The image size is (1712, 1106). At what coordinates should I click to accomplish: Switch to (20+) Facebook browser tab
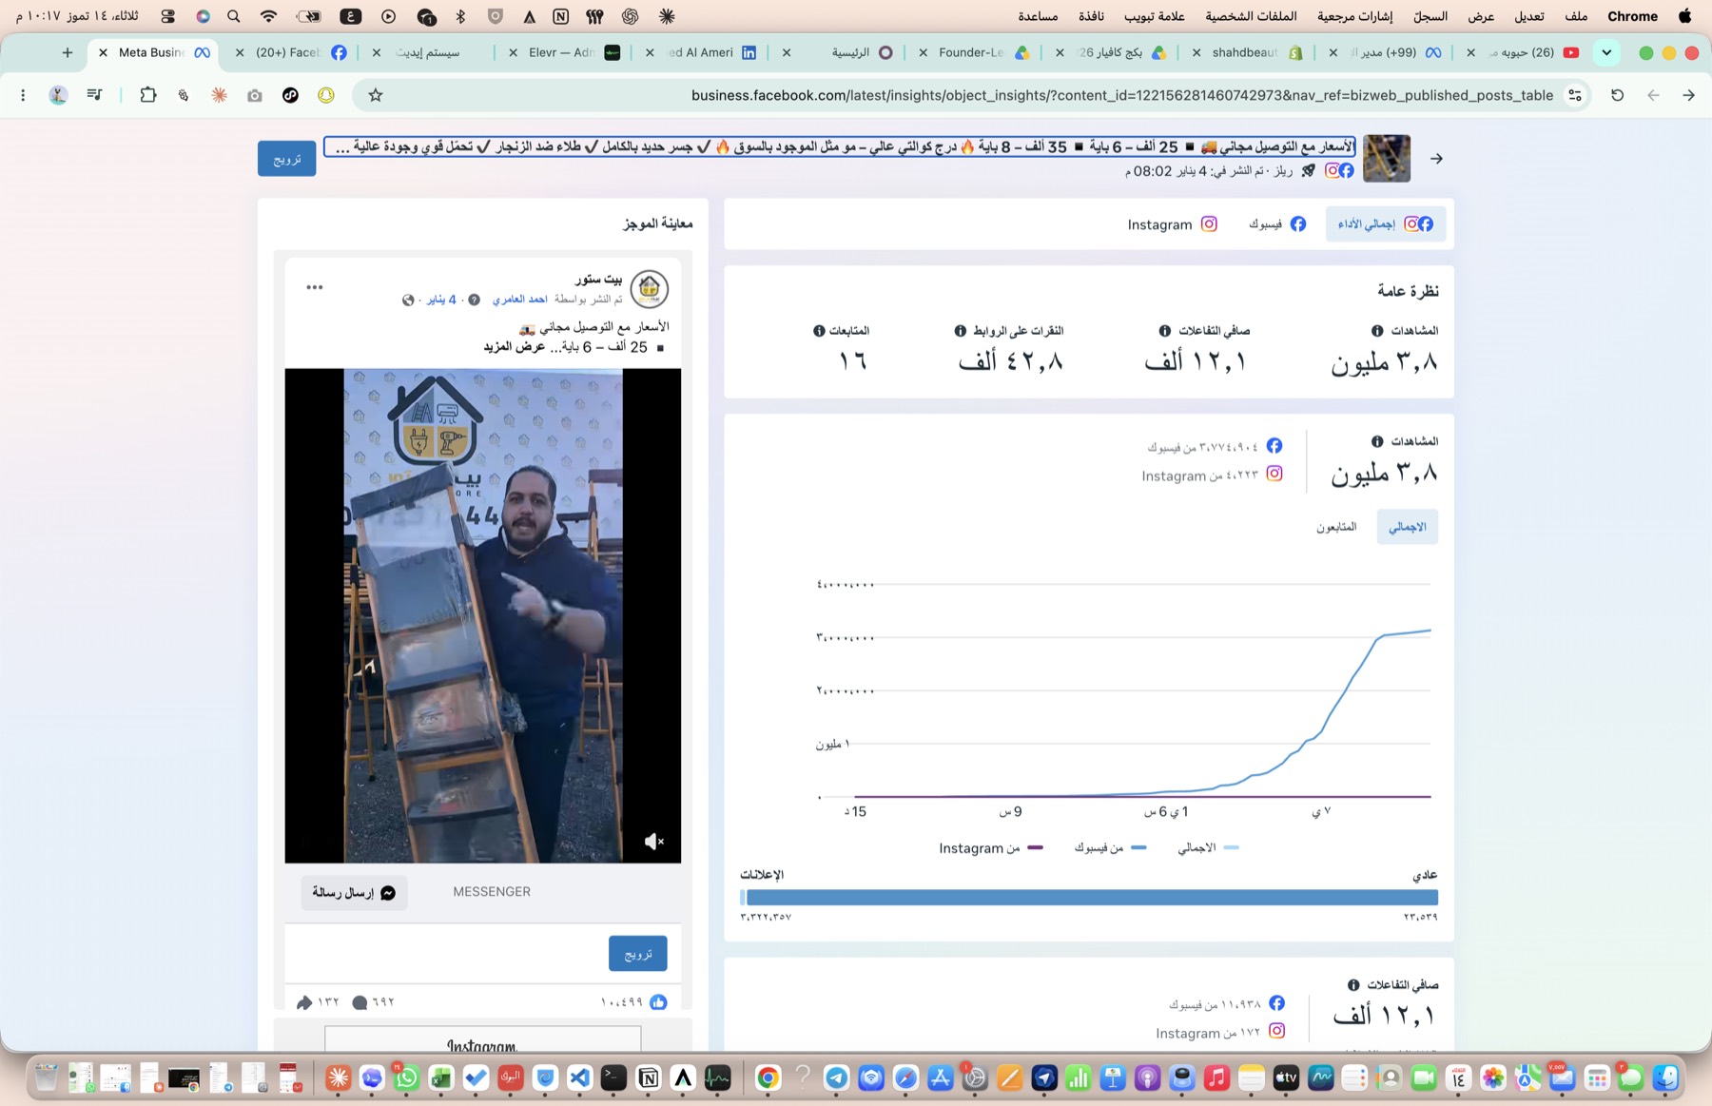291,52
